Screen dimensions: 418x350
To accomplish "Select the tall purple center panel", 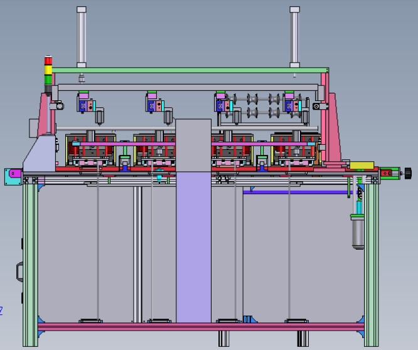I will point(193,247).
